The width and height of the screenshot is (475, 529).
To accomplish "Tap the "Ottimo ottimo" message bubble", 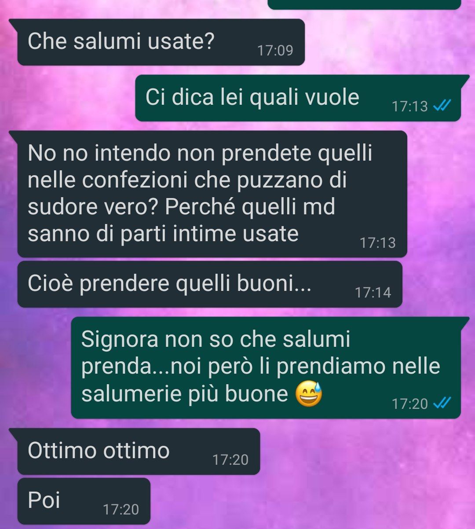I will 139,452.
